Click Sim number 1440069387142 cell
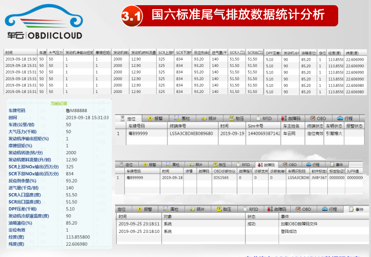371x257 pixels. (263, 134)
